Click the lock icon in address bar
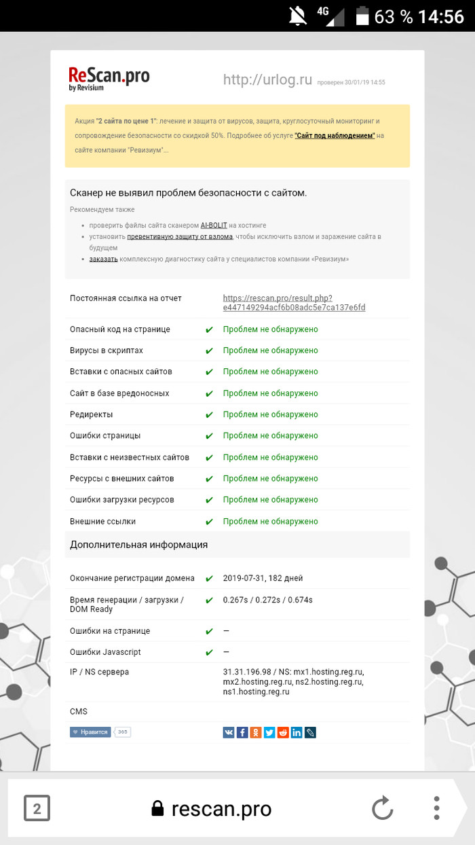 pos(157,809)
